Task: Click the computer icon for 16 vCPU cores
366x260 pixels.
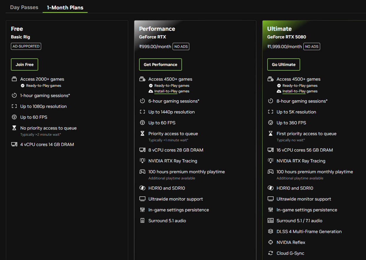Action: point(270,150)
